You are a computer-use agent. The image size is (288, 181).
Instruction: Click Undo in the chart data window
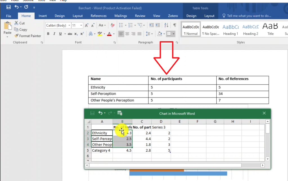[100, 113]
